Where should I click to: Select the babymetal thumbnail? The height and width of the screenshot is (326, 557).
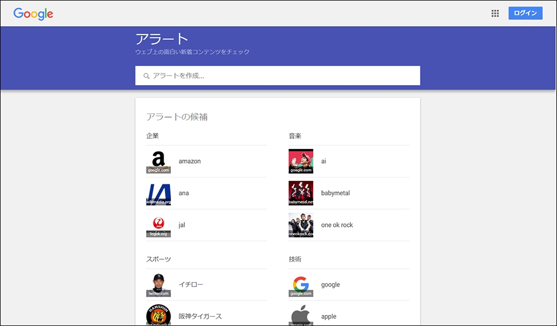(301, 193)
